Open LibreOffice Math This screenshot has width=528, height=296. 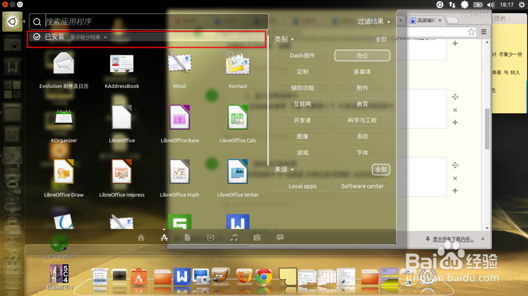pyautogui.click(x=180, y=179)
